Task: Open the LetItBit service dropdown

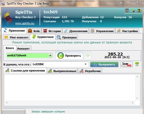Action: pyautogui.click(x=85, y=64)
